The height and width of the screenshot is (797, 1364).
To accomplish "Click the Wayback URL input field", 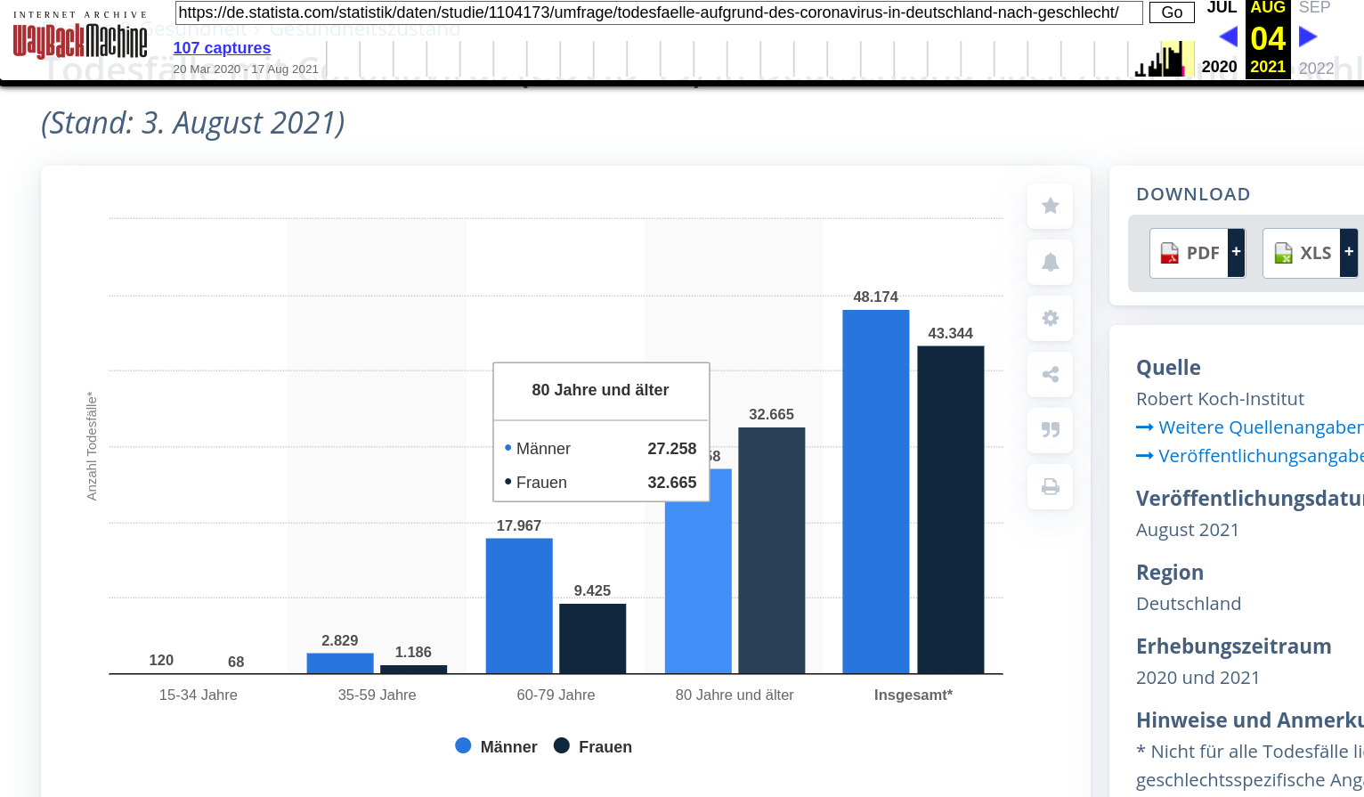I will (x=659, y=12).
